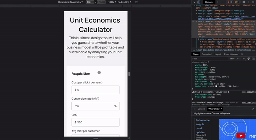Viewport: 256px width, 140px height.
Task: Click the rgb(244, 244, 246) color swatch
Action: click(x=216, y=86)
